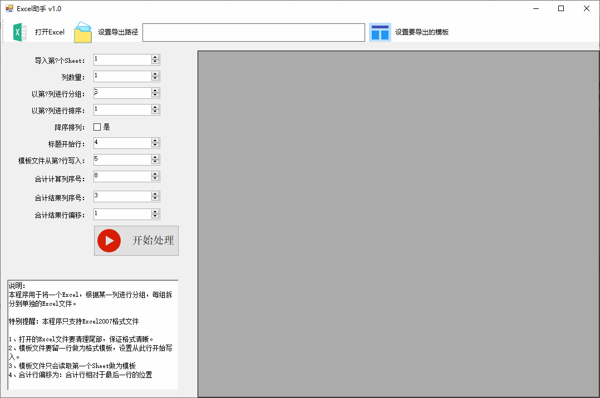Decrease the 列数量 value with down arrow

coord(155,79)
